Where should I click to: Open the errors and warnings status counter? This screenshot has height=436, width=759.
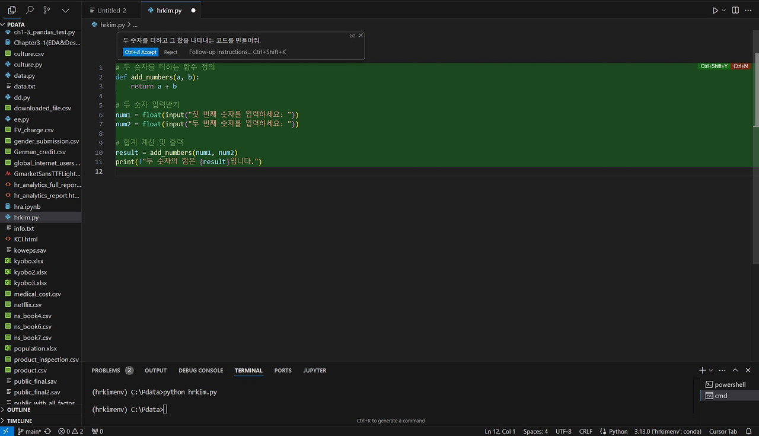point(71,431)
